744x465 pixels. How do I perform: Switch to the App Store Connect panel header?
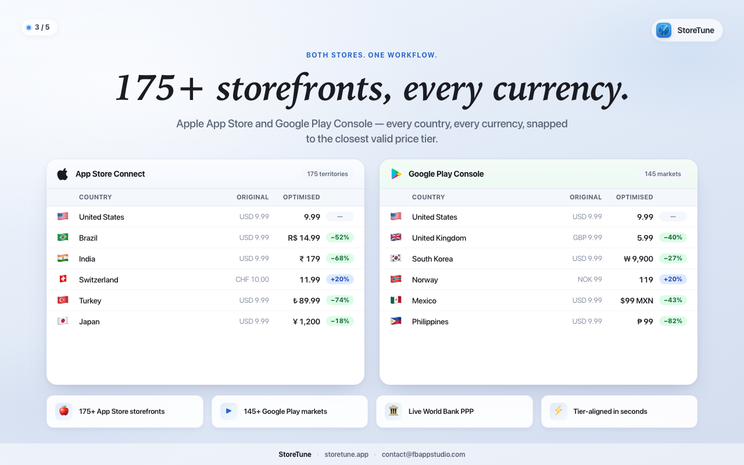point(110,173)
